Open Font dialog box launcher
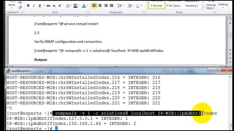 tap(88, 12)
